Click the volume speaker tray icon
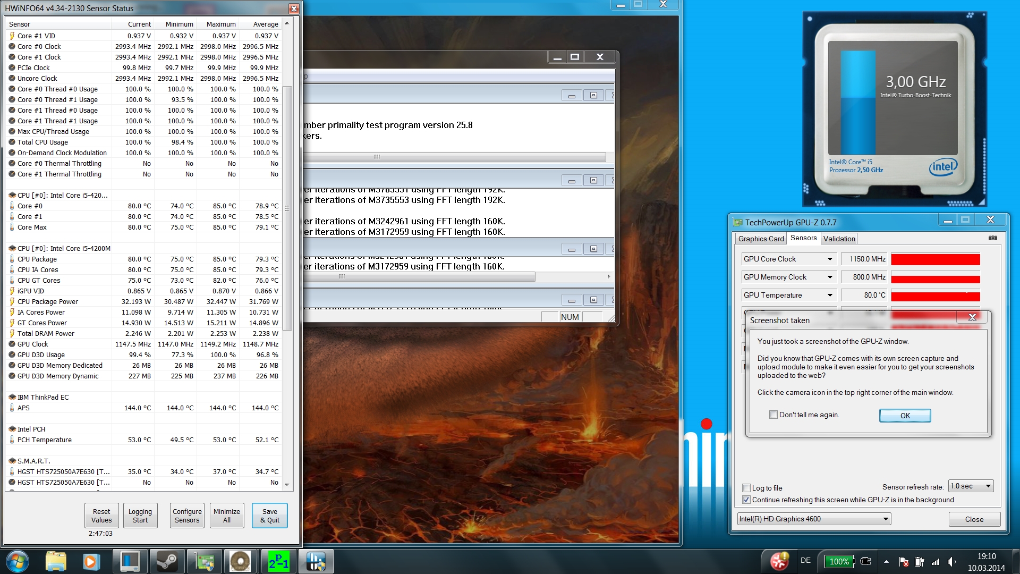The image size is (1020, 574). click(951, 561)
